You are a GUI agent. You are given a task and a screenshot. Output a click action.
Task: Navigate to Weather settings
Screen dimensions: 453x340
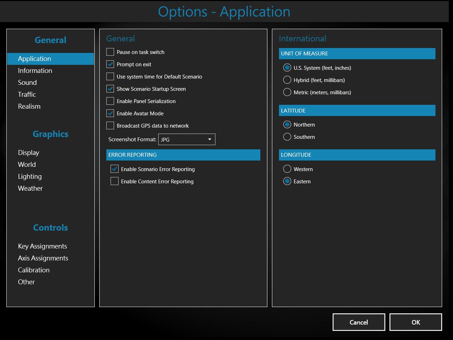[30, 188]
